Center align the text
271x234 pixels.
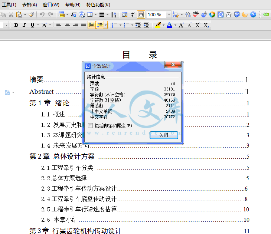pyautogui.click(x=67, y=25)
